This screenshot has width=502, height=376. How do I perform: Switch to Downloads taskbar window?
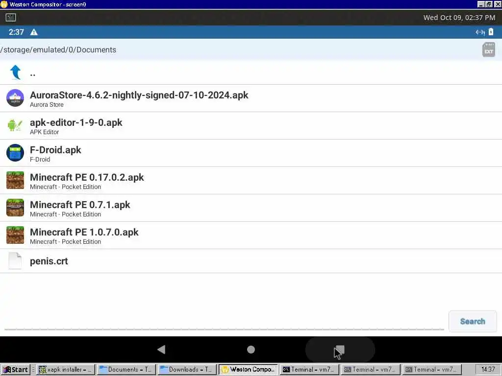(x=187, y=370)
